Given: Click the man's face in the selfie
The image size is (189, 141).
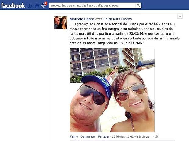Looking at the screenshot, I should click(x=90, y=101).
